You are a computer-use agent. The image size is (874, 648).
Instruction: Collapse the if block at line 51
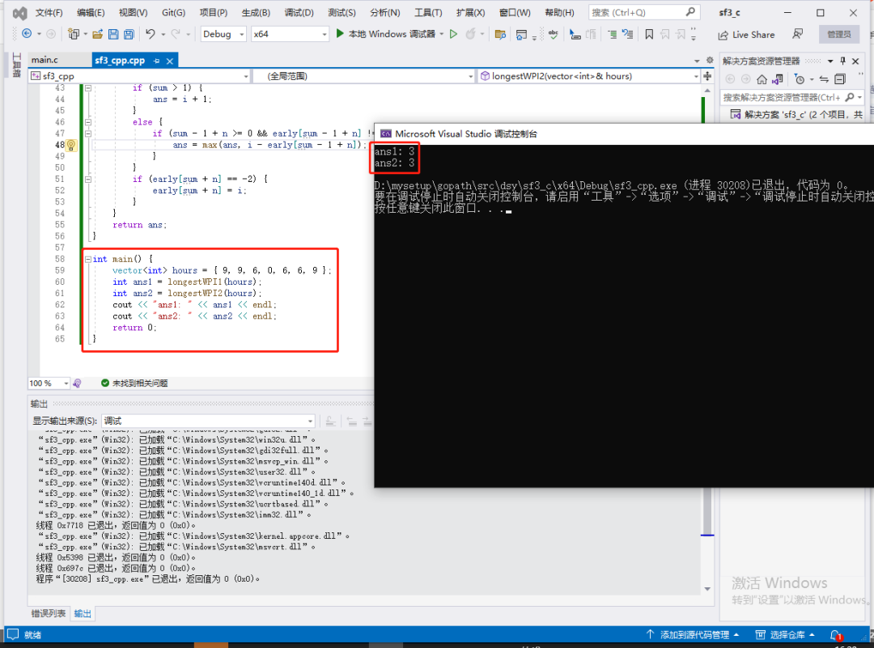[88, 180]
